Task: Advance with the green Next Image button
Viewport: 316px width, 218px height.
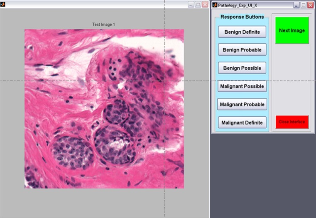Action: click(x=292, y=30)
